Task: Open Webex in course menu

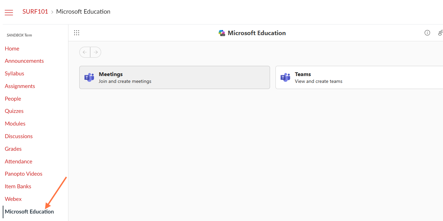Action: pos(13,199)
